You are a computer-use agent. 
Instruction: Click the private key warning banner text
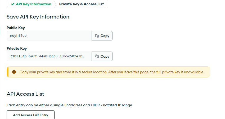(x=112, y=72)
